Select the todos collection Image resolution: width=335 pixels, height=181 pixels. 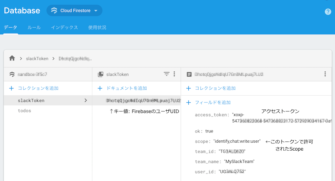click(x=25, y=111)
